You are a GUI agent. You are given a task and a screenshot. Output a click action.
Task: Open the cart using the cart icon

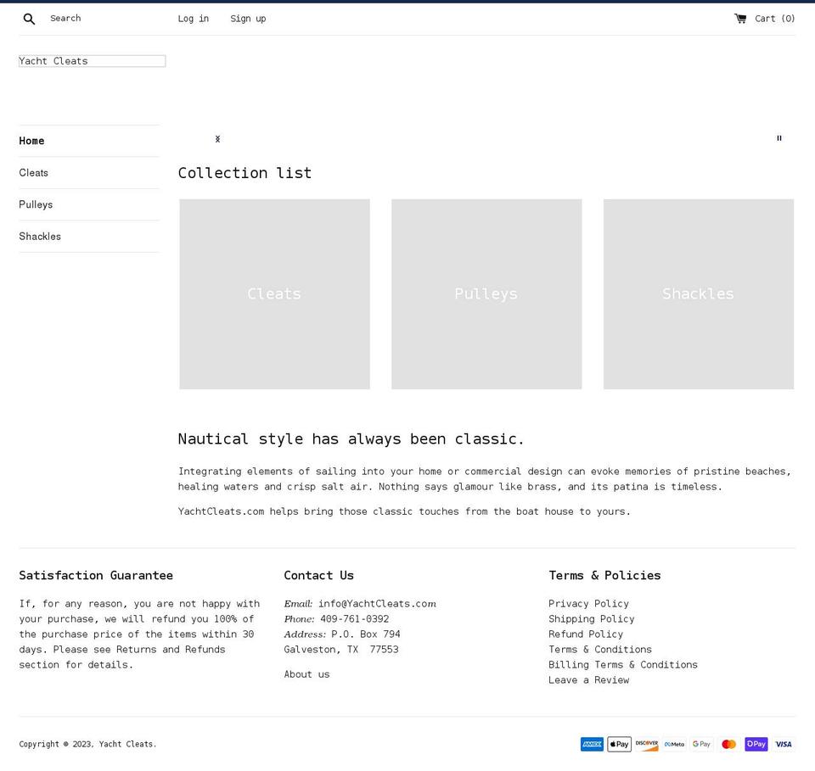point(740,17)
